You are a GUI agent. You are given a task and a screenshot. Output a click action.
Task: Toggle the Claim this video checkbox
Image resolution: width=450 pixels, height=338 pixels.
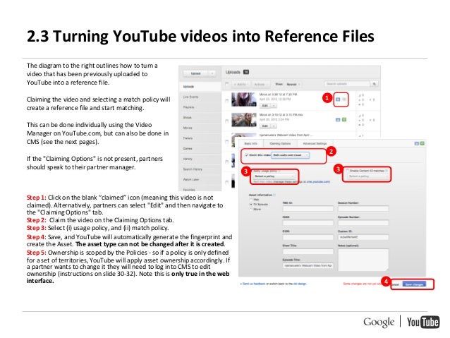click(246, 155)
